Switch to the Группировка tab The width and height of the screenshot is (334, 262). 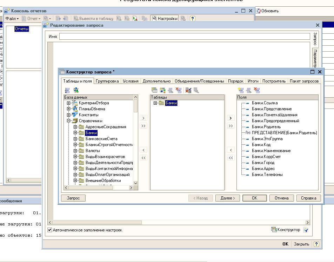point(107,81)
